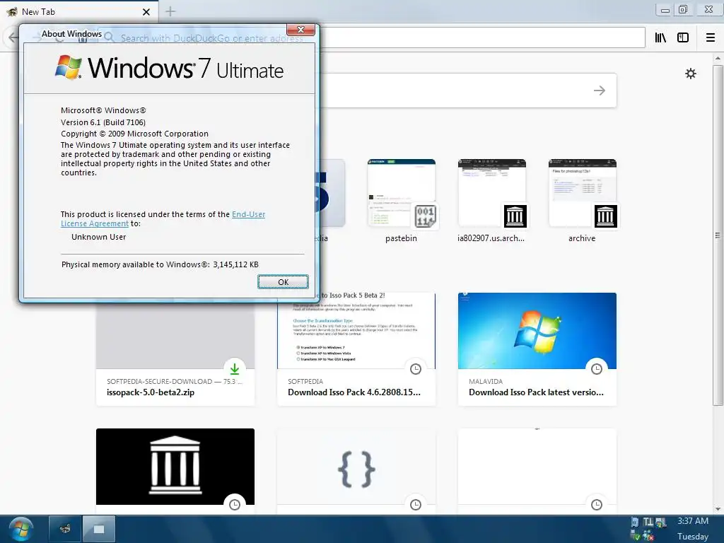
Task: Click the Physical memory available line
Action: [160, 264]
